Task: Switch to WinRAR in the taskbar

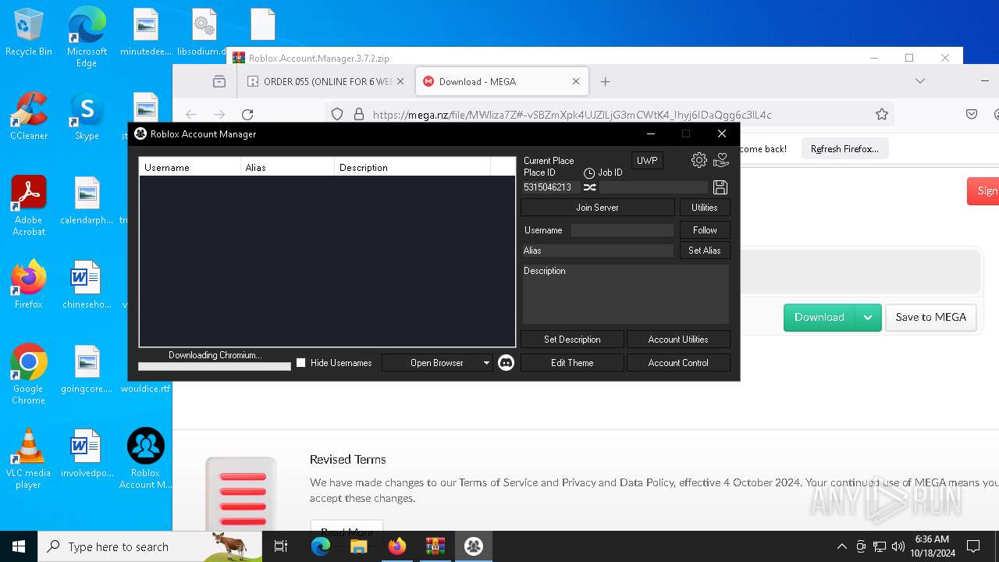Action: [436, 546]
